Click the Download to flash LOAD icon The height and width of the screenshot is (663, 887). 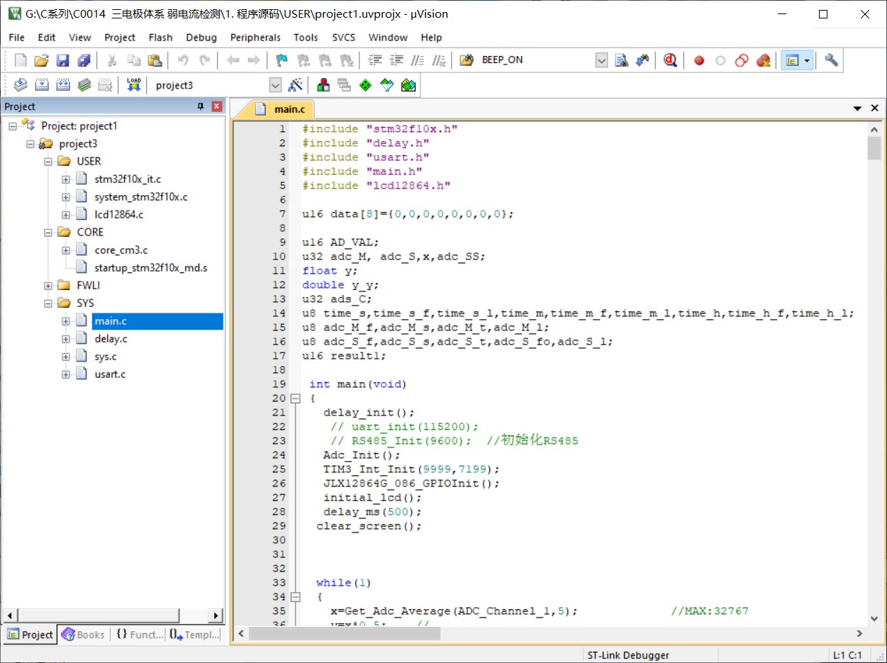(x=134, y=85)
